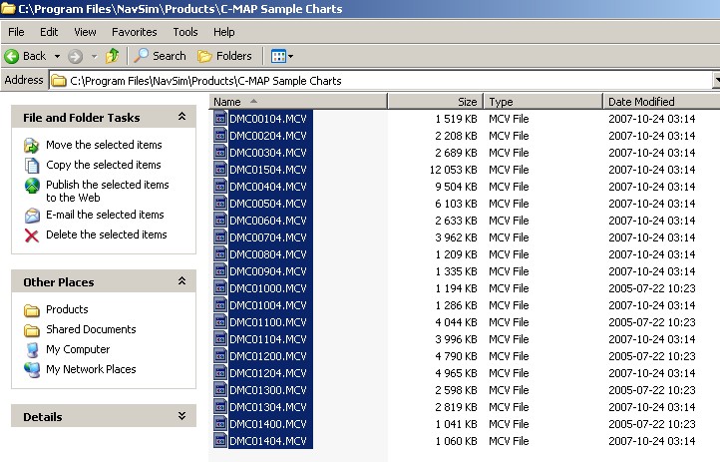Open the File menu
The image size is (720, 462).
(x=16, y=32)
